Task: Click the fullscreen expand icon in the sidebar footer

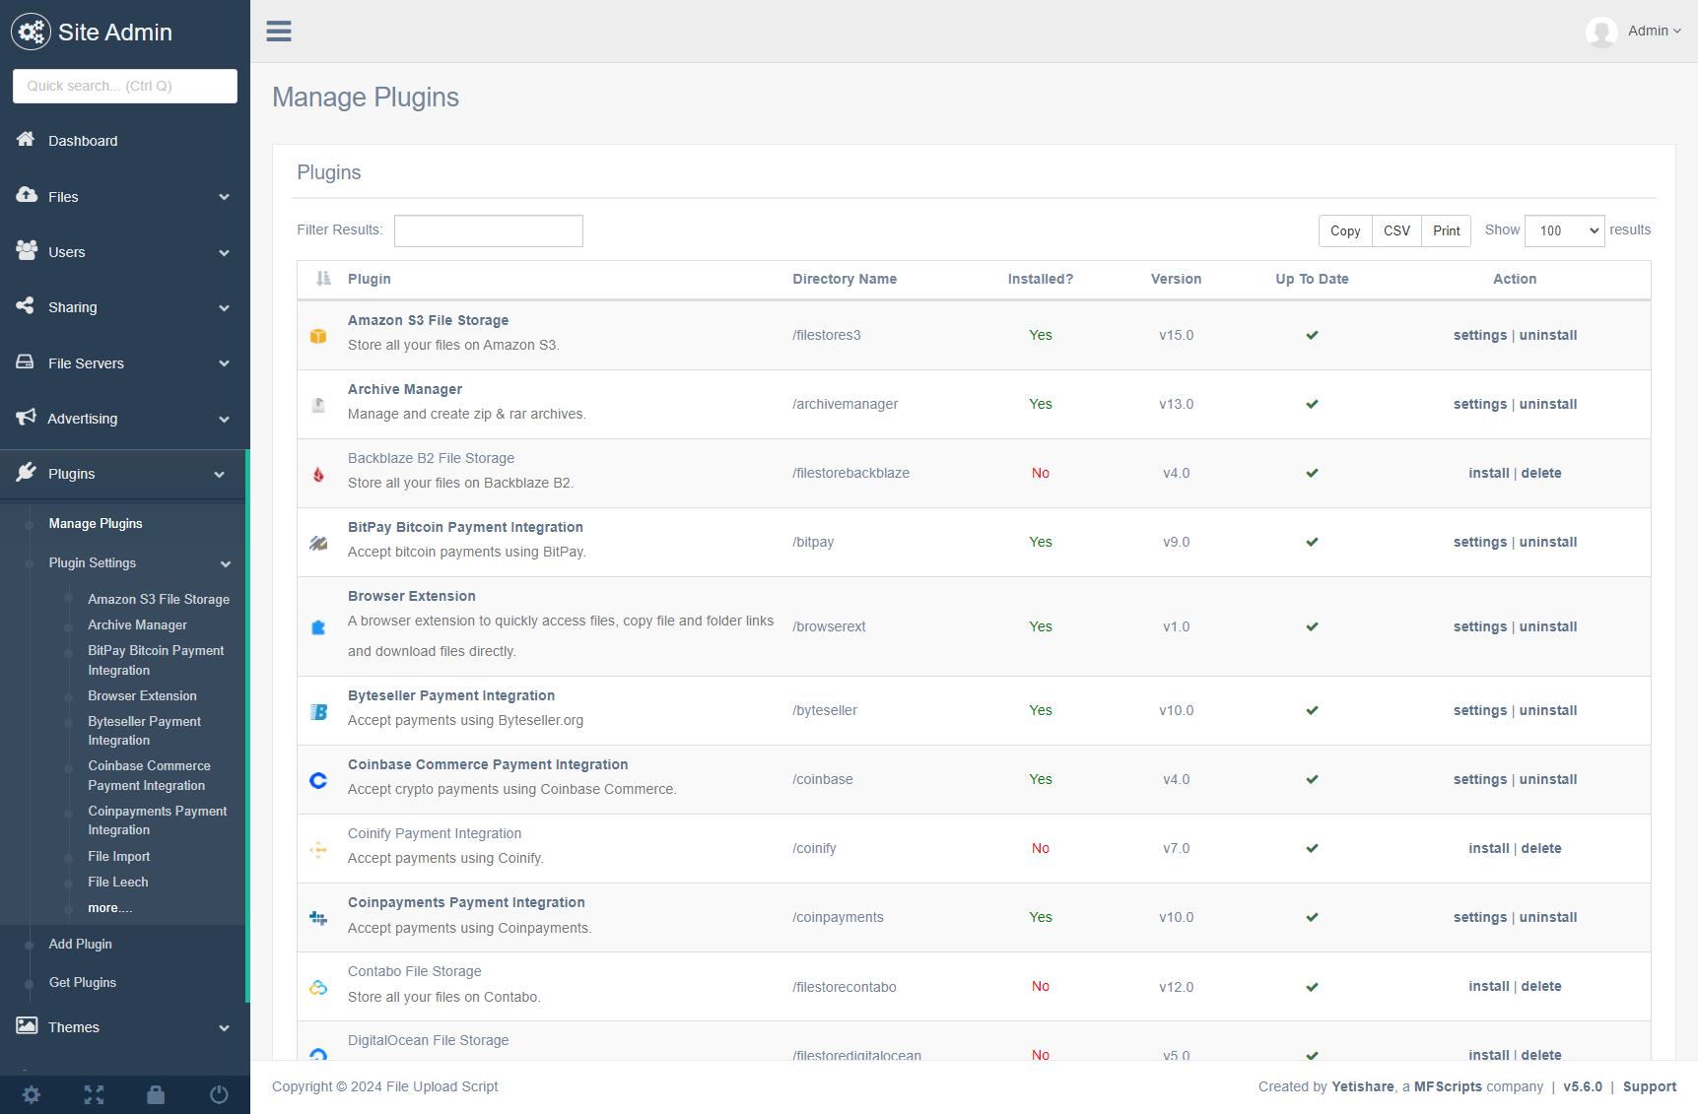Action: [94, 1094]
